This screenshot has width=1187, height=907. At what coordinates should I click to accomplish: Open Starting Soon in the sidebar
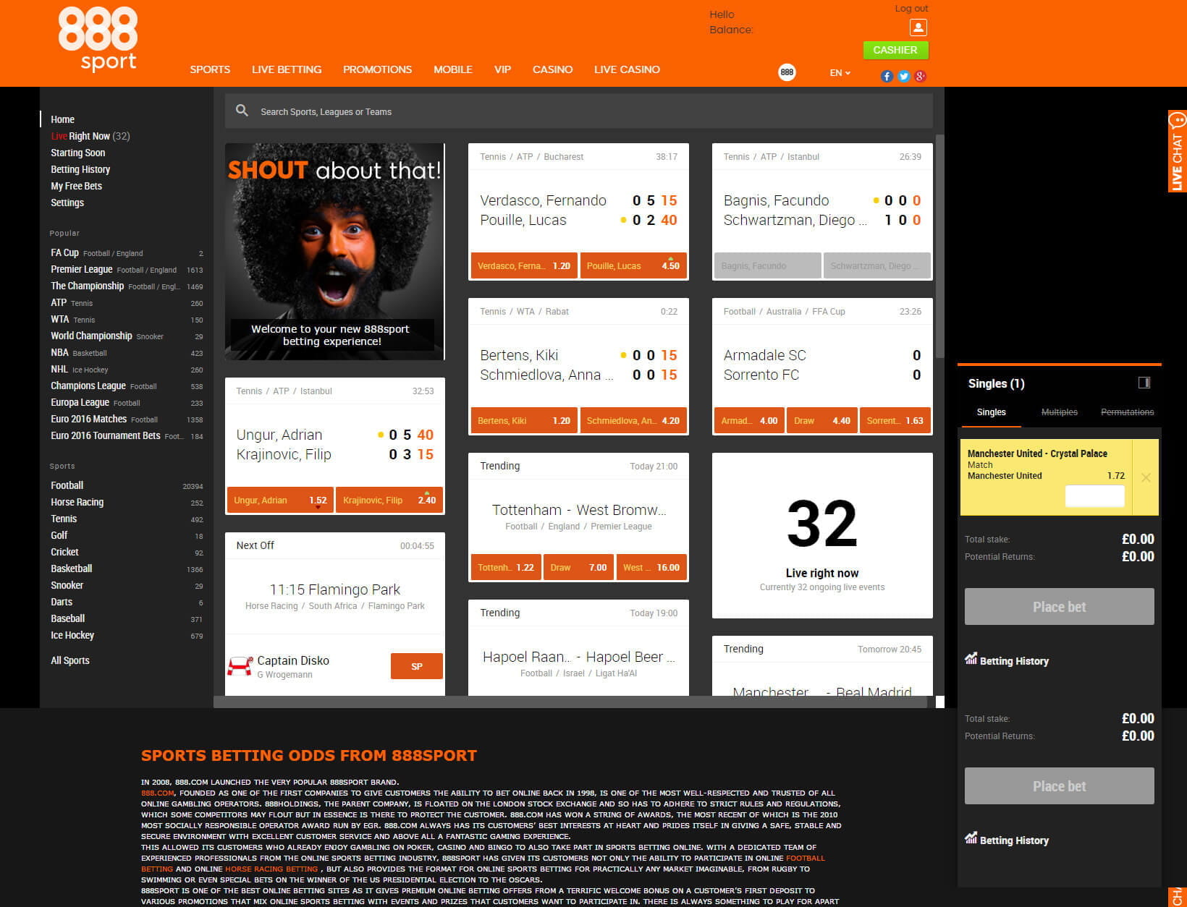pos(77,153)
